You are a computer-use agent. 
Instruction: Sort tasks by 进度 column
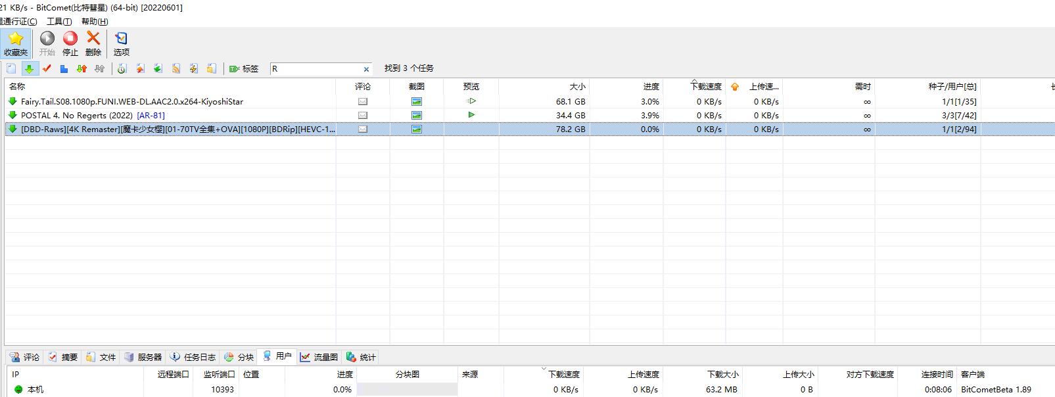pyautogui.click(x=626, y=86)
